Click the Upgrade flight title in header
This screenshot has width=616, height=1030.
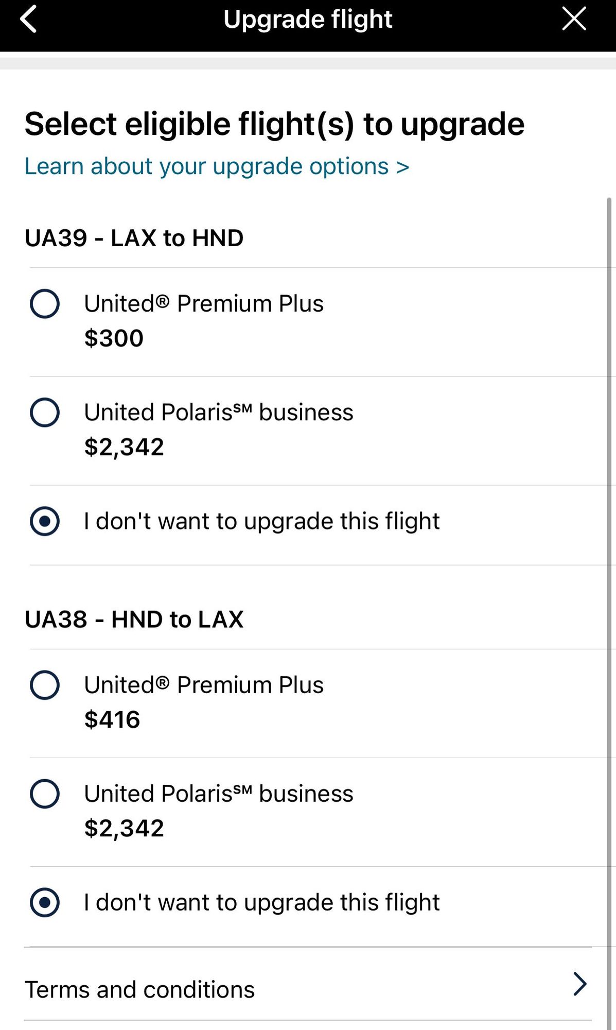click(308, 20)
